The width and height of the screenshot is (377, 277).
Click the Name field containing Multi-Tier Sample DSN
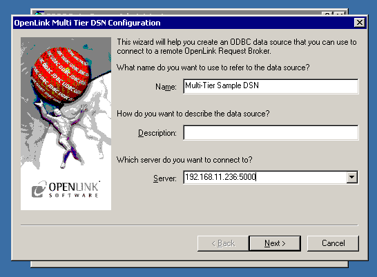pyautogui.click(x=271, y=86)
